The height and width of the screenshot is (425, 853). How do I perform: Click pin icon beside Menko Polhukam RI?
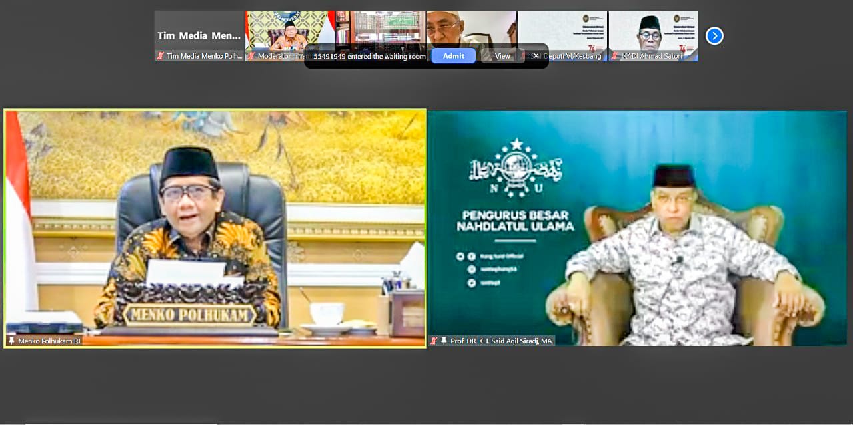click(11, 341)
